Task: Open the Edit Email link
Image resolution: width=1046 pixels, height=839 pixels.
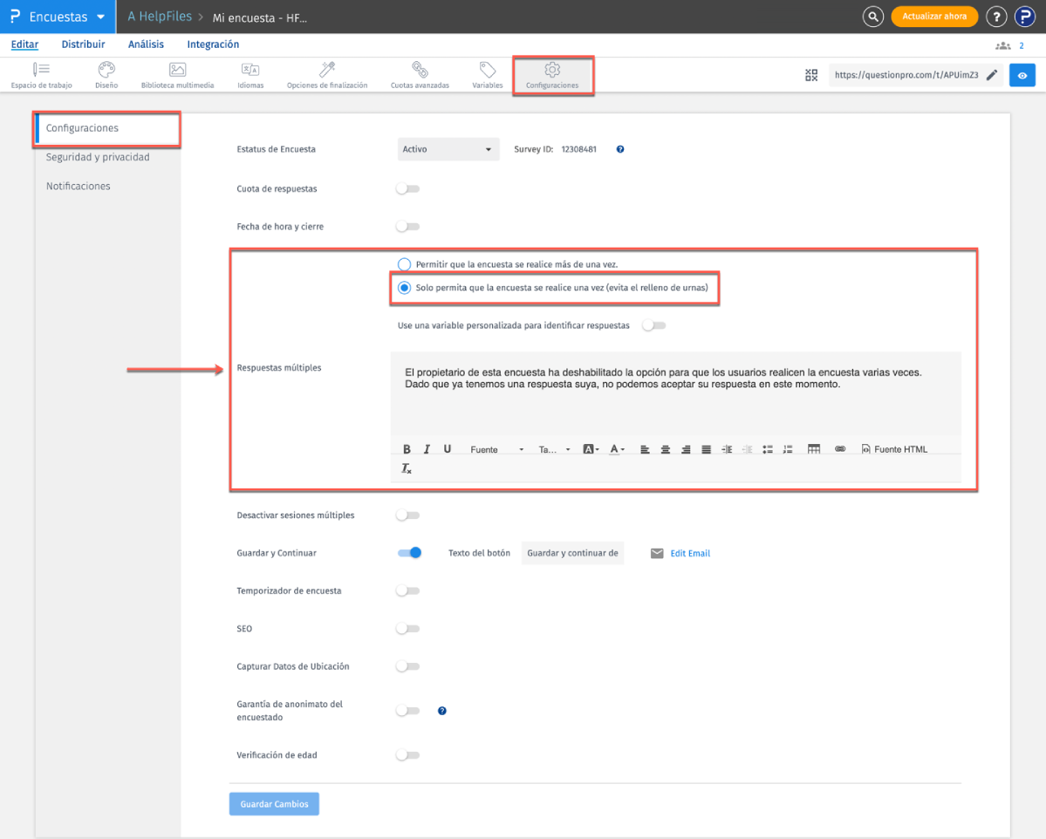Action: (x=690, y=554)
